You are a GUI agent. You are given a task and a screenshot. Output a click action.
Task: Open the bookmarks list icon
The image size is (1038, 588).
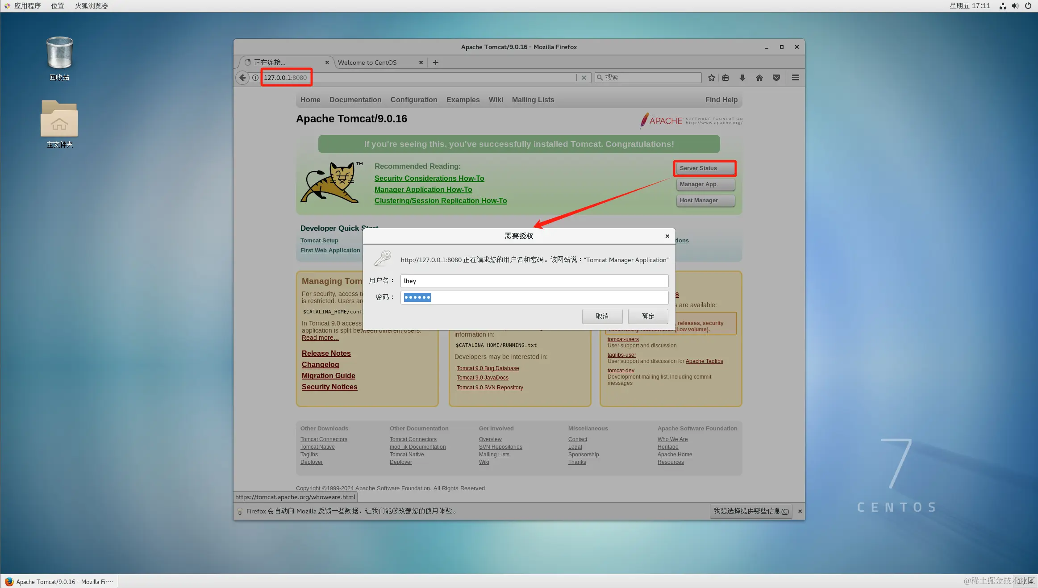[726, 78]
